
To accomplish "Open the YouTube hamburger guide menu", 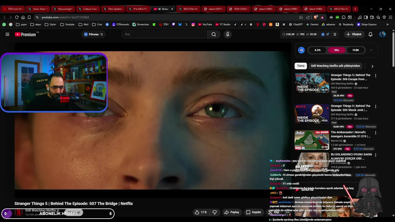I will 7,34.
